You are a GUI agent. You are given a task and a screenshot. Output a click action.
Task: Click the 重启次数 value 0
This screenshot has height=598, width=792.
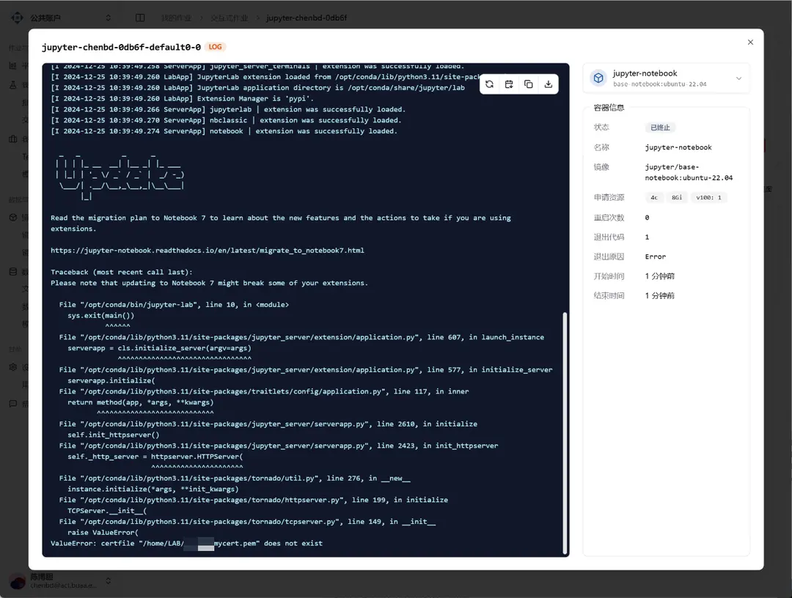[x=647, y=218]
